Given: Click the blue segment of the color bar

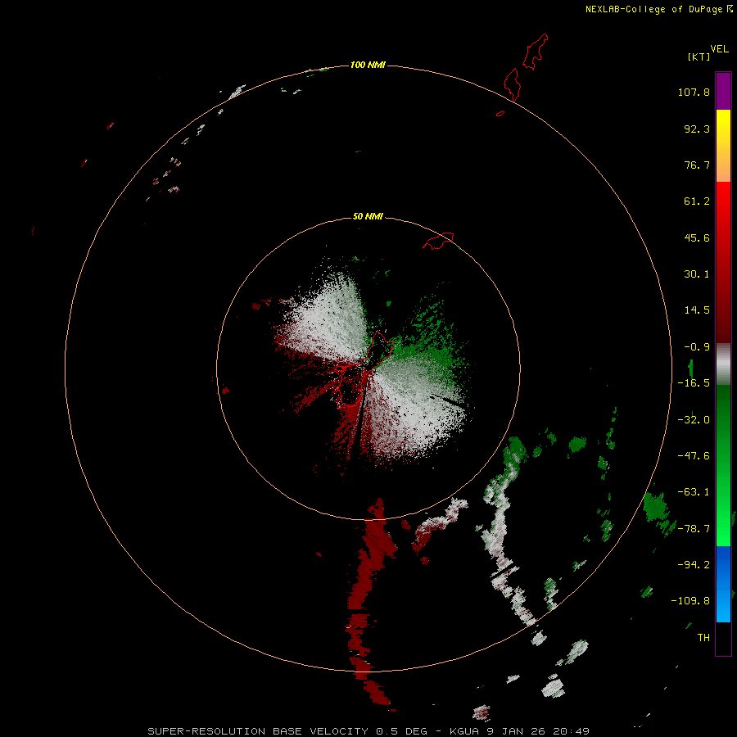Looking at the screenshot, I should 723,584.
